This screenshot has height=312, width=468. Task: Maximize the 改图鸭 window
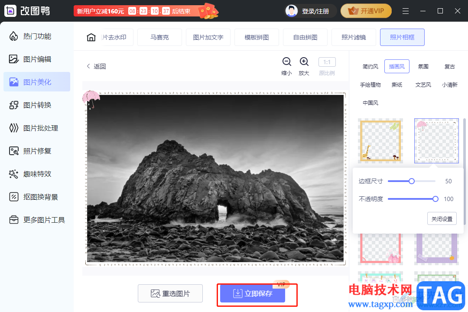[440, 11]
